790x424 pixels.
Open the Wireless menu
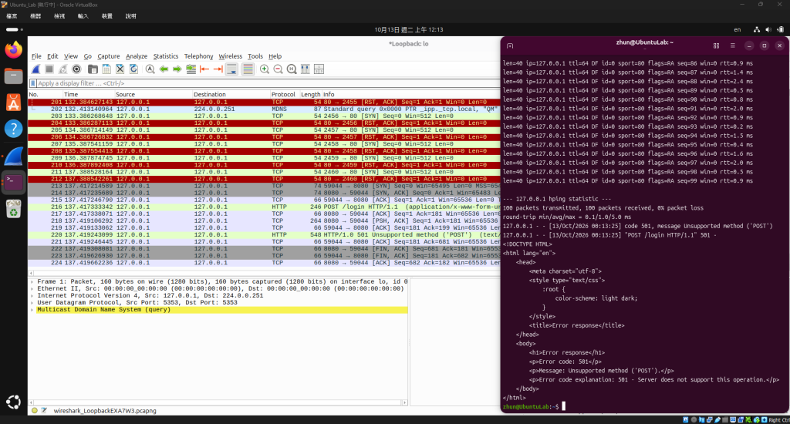[x=230, y=56]
